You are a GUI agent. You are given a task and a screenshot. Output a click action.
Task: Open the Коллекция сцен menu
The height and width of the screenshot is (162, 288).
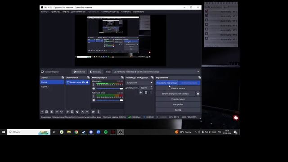pos(110,12)
